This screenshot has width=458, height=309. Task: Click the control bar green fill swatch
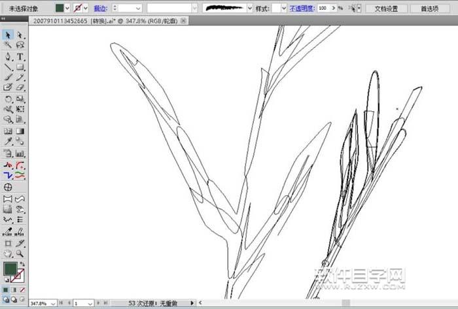pyautogui.click(x=60, y=8)
